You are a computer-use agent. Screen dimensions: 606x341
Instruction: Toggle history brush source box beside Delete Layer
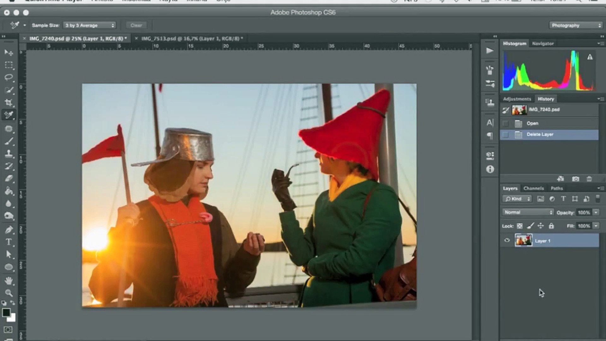(506, 135)
